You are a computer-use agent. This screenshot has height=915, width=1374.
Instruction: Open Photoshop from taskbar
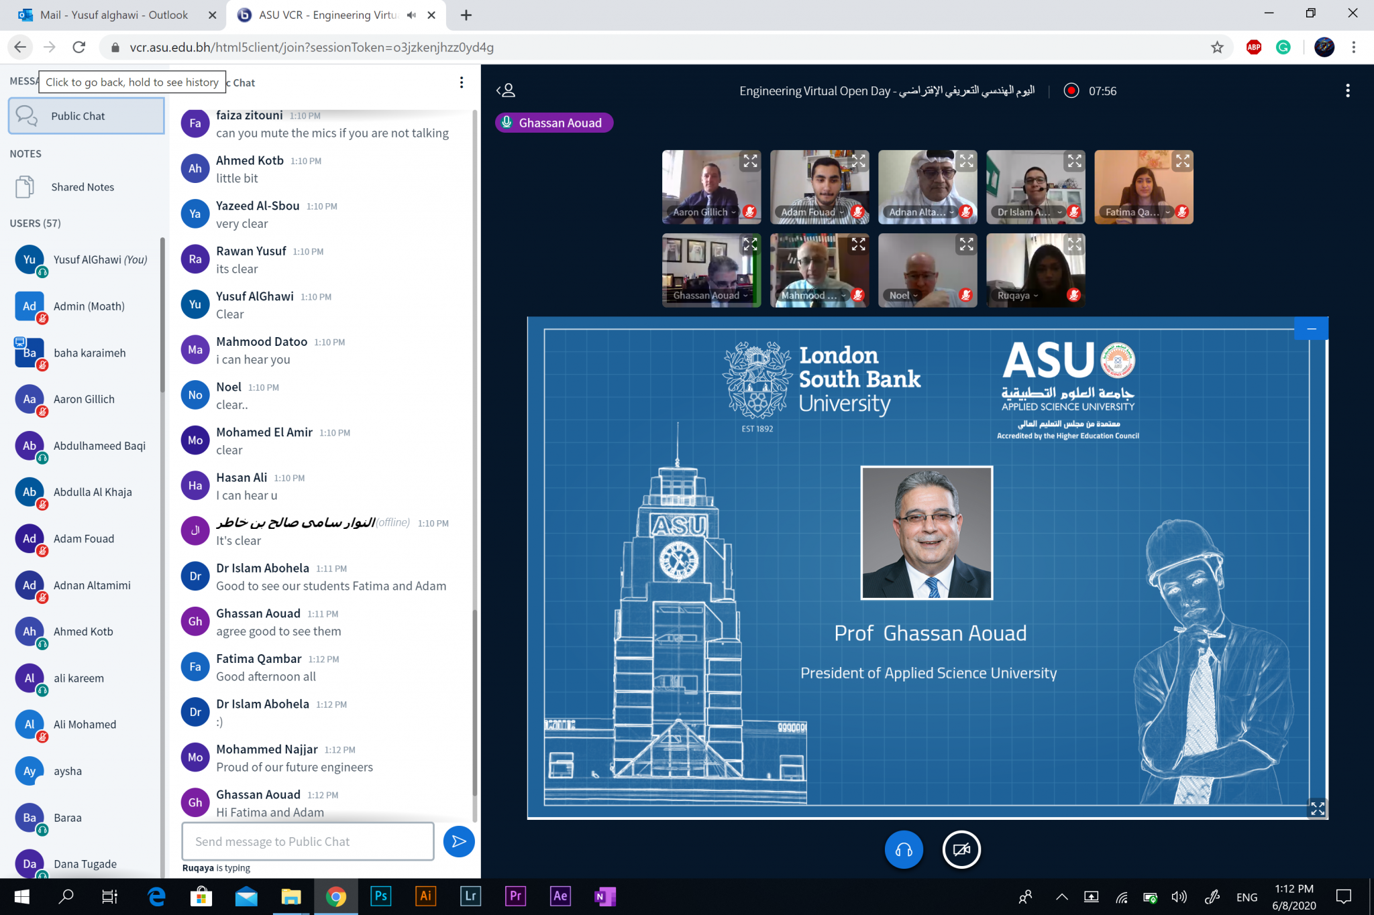[380, 896]
